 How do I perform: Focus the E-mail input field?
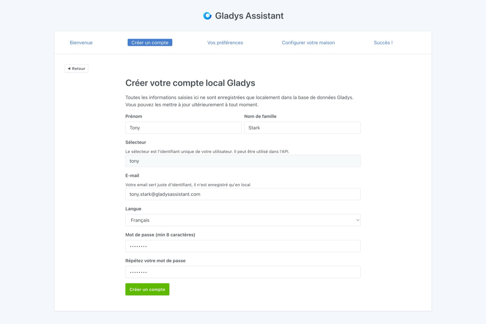(243, 194)
